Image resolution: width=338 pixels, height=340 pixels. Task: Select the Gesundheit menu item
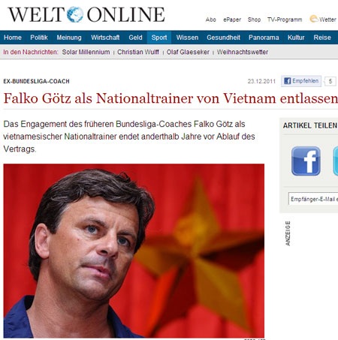click(x=223, y=38)
